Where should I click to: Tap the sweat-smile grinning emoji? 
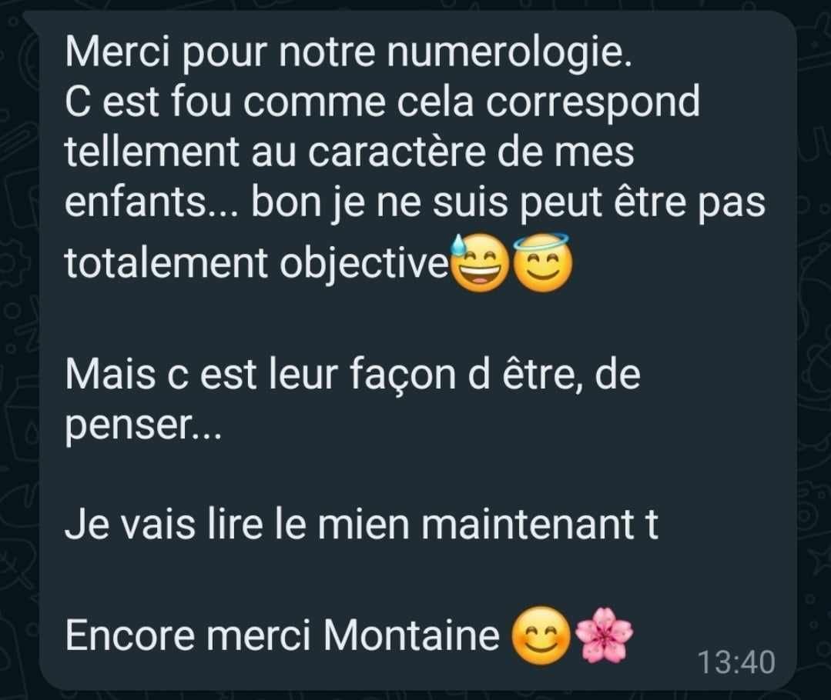[479, 264]
